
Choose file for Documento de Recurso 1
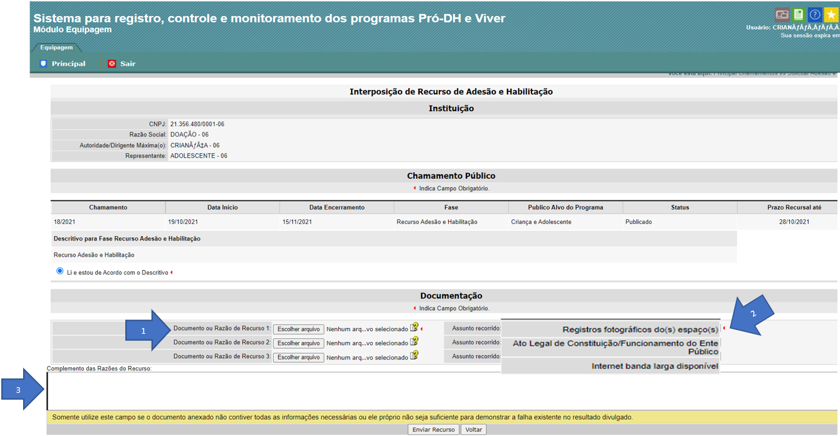click(298, 329)
